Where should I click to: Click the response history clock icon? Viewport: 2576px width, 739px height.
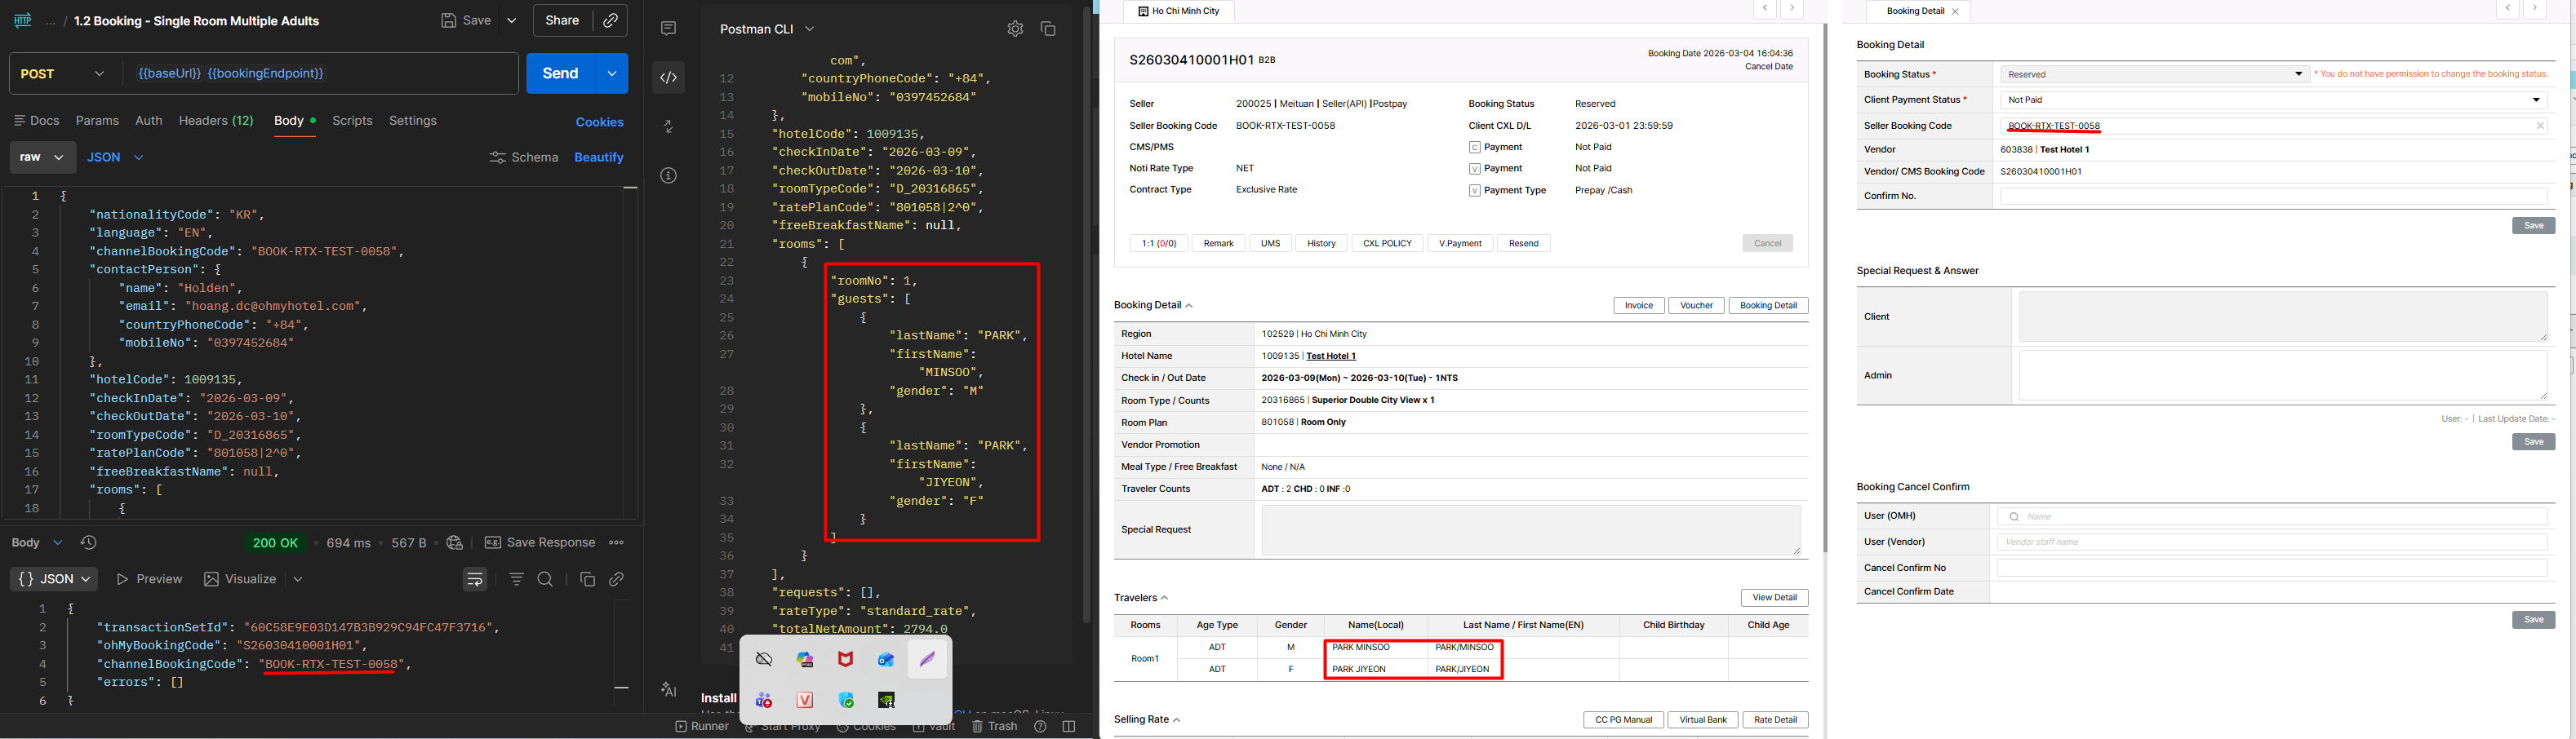(88, 542)
